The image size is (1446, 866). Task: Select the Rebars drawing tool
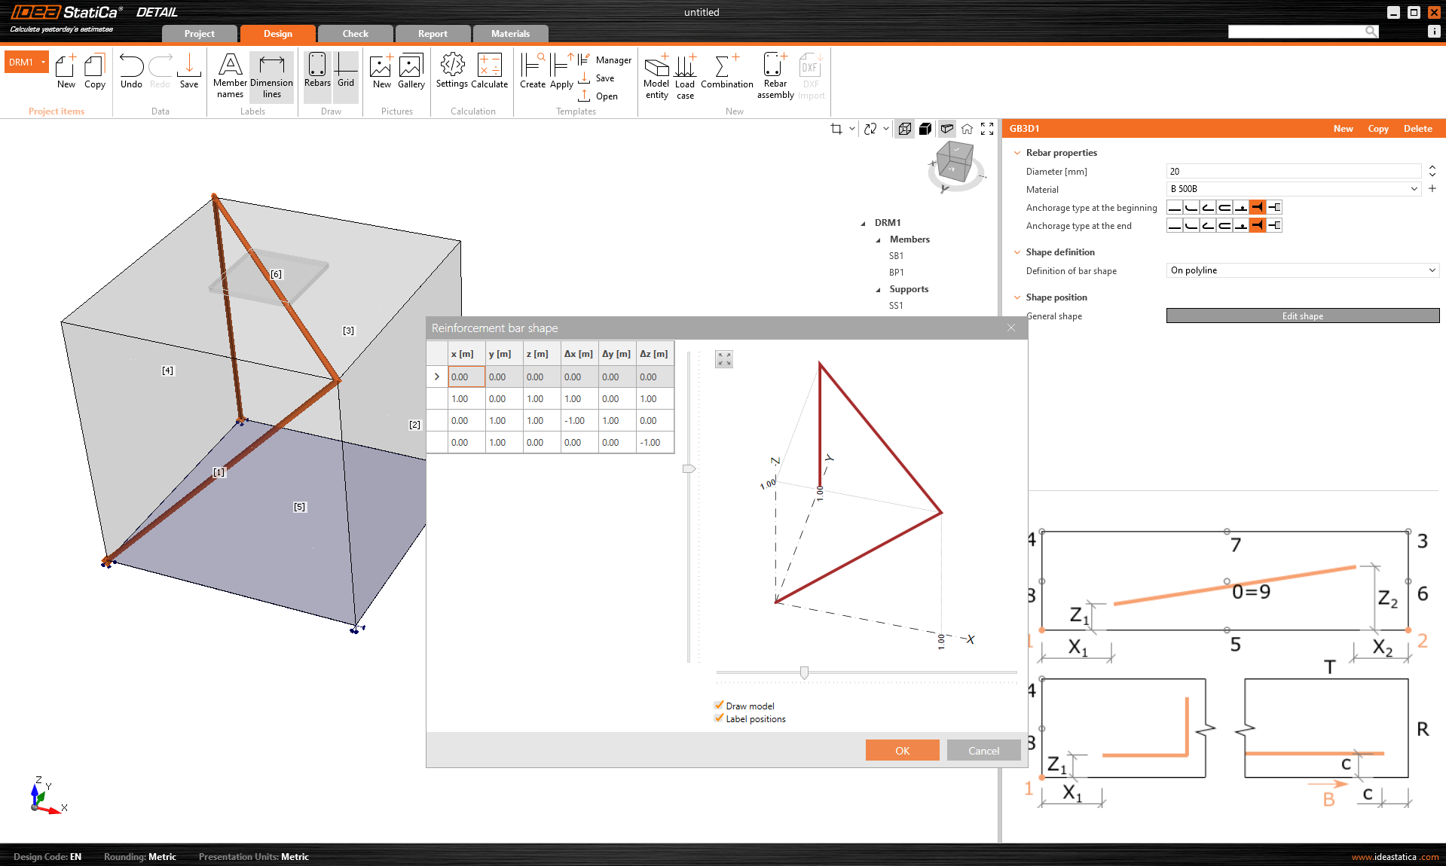(x=316, y=73)
